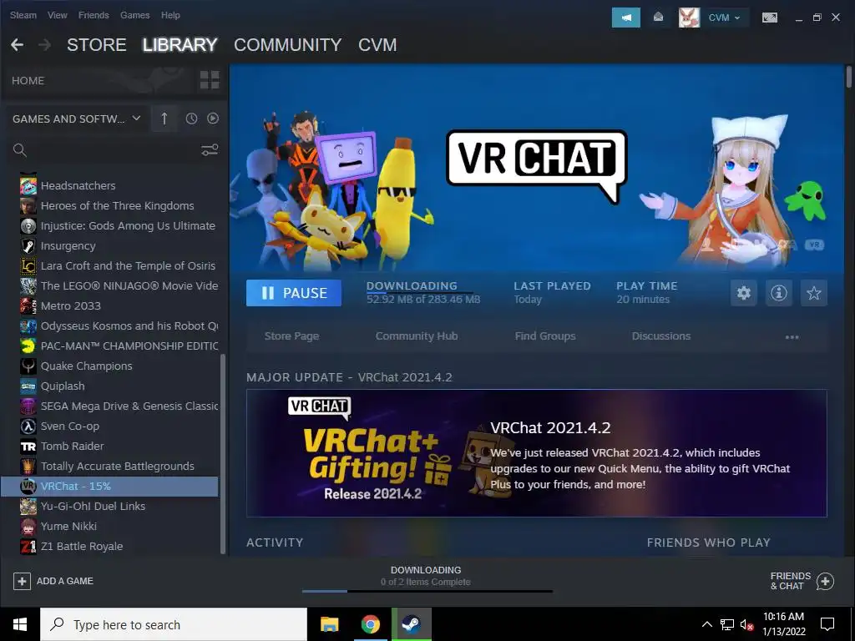Viewport: 855px width, 641px height.
Task: Expand the CVM account dropdown
Action: pyautogui.click(x=724, y=18)
